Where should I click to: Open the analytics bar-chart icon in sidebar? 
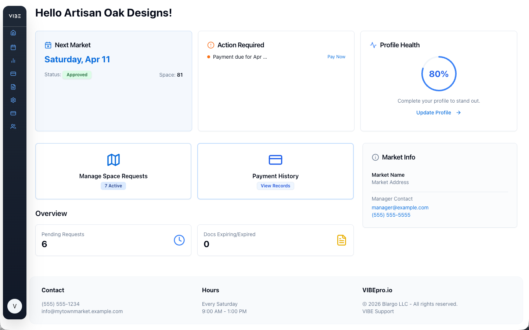click(x=13, y=60)
